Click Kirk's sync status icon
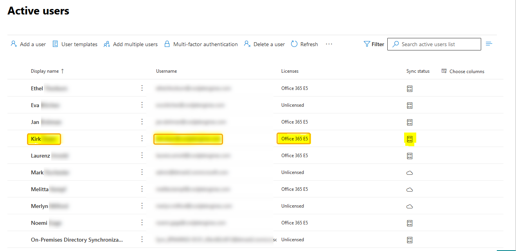516x251 pixels. (410, 139)
